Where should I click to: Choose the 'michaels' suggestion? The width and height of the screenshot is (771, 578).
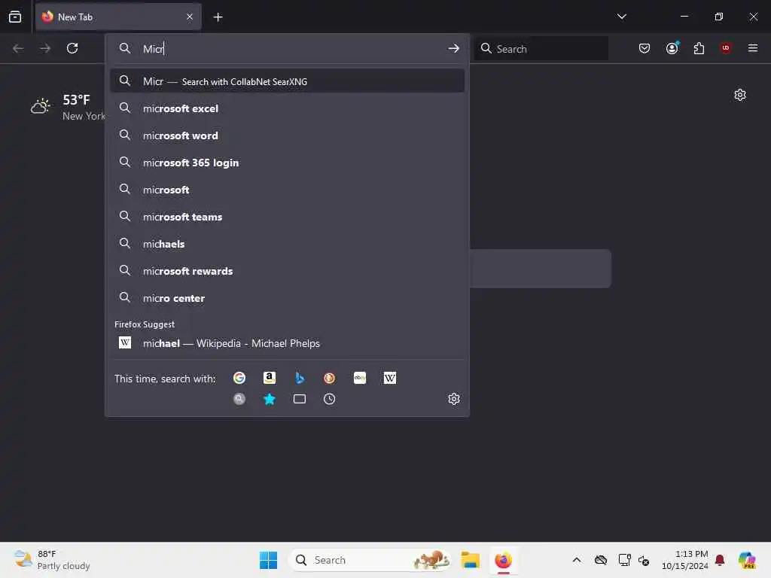coord(287,244)
